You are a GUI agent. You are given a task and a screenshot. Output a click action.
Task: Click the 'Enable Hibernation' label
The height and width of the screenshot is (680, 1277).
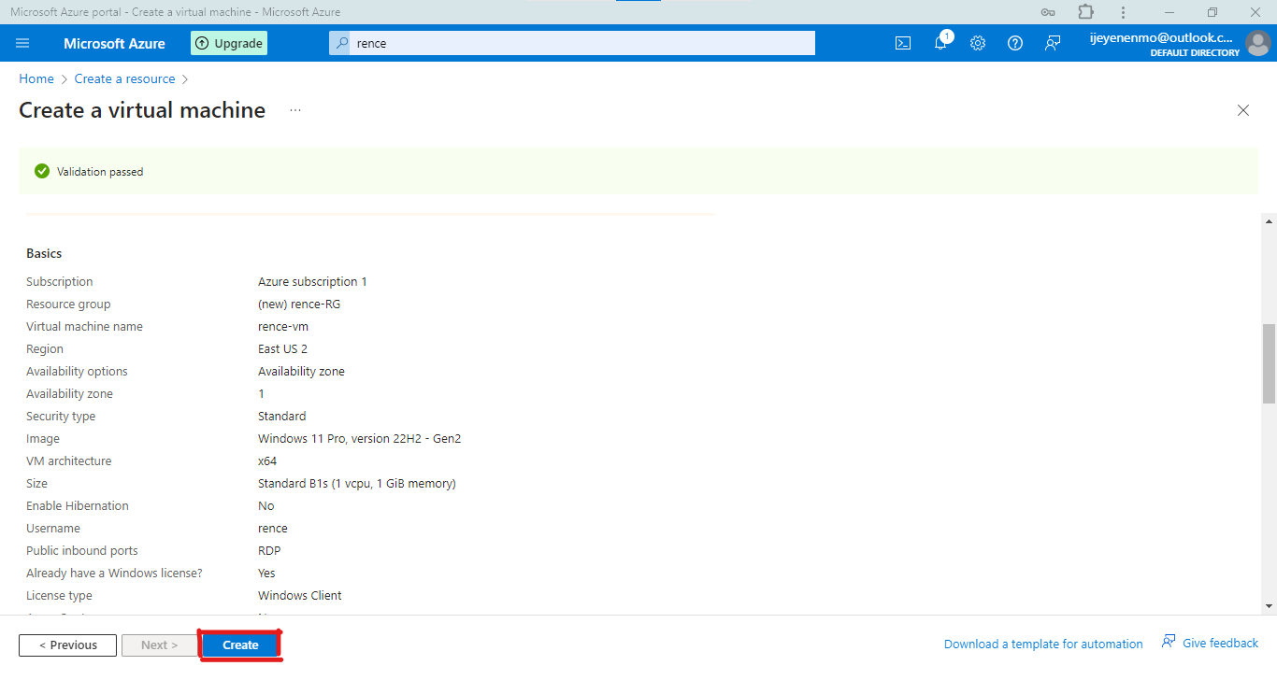coord(78,506)
